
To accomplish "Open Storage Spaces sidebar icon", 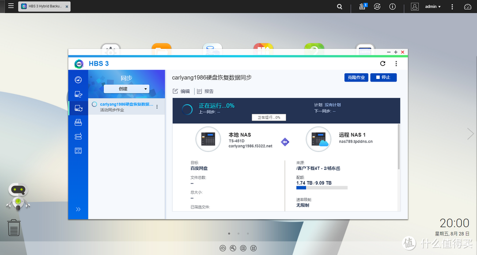I will [x=78, y=136].
